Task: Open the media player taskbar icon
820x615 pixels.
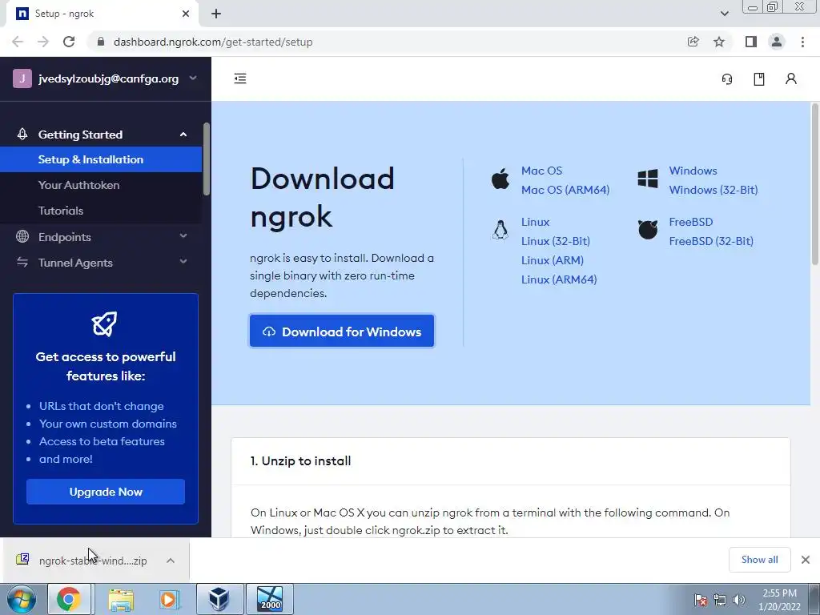Action: [169, 599]
